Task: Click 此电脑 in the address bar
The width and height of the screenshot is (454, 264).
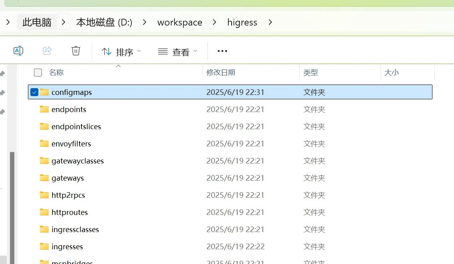Action: pyautogui.click(x=37, y=22)
